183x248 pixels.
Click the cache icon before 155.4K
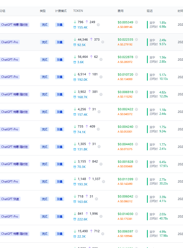pos(75,27)
